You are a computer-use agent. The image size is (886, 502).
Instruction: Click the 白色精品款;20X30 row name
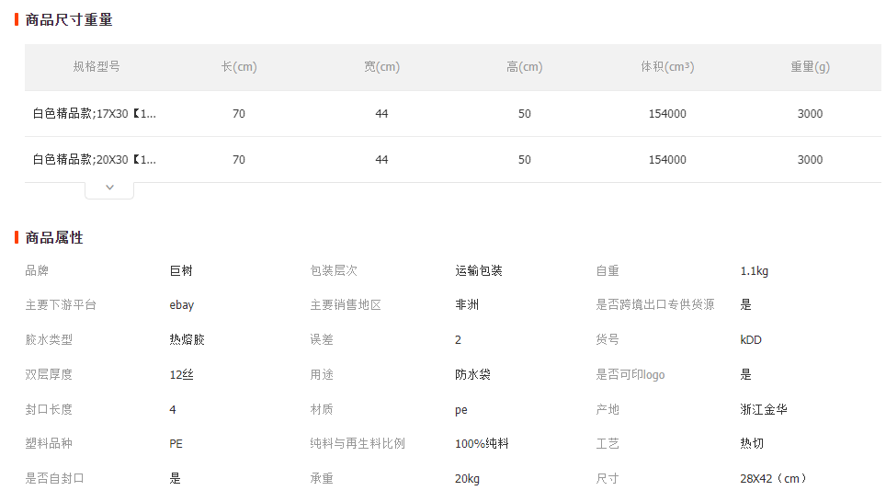pyautogui.click(x=95, y=160)
